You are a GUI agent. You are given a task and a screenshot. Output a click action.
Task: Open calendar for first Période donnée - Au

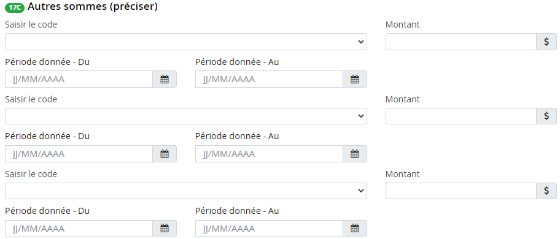click(355, 79)
